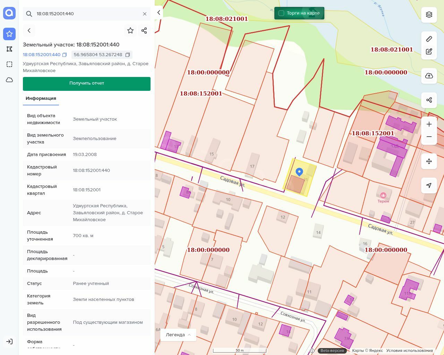
Task: Open the map layers panel
Action: point(429,15)
